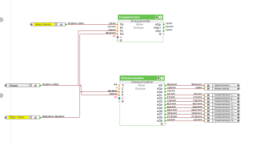The width and height of the screenshot is (271, 142).
Task: Click gear on Gesamtverbrauch v... memory flag
Action: [238, 101]
